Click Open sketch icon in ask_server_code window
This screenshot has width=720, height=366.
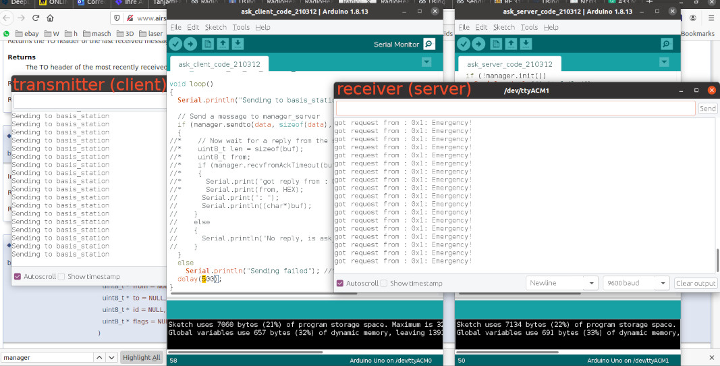pyautogui.click(x=511, y=44)
